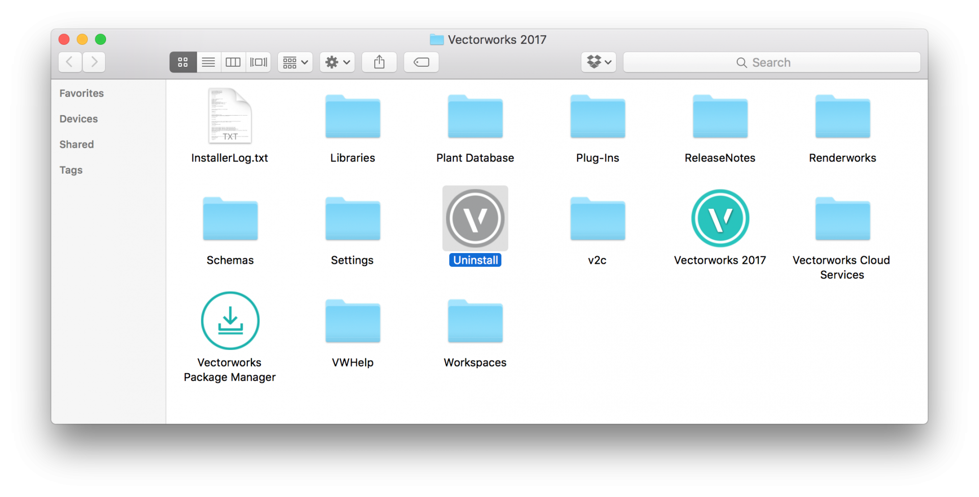Open the Renderworks folder
The width and height of the screenshot is (979, 497).
(x=842, y=117)
